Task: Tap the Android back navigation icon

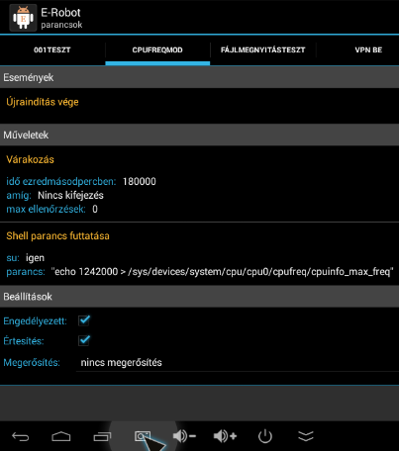Action: (21, 437)
